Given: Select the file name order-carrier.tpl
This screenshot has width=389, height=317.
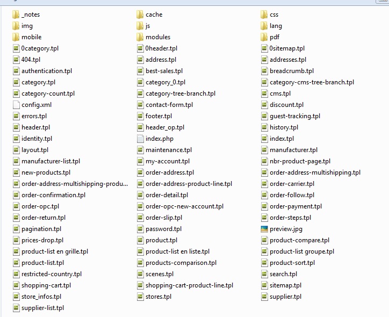Looking at the screenshot, I should [292, 184].
